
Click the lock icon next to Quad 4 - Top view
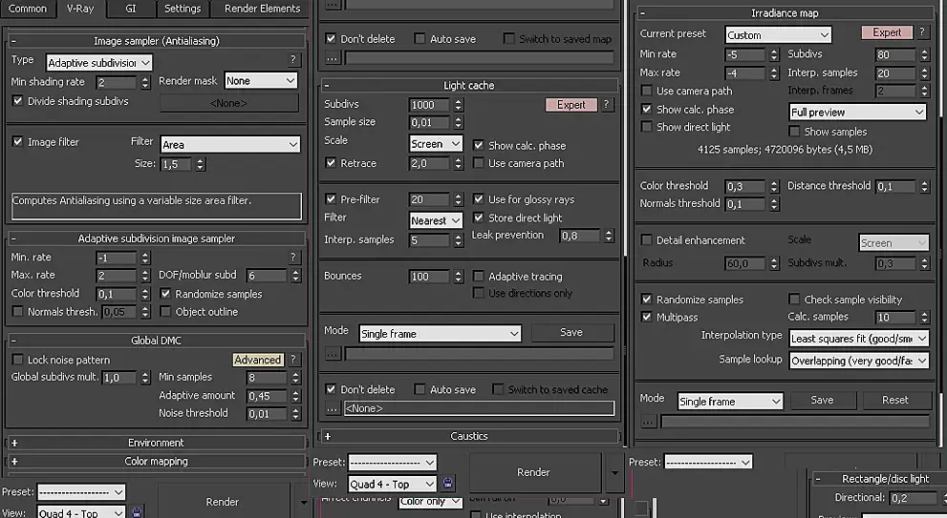447,483
